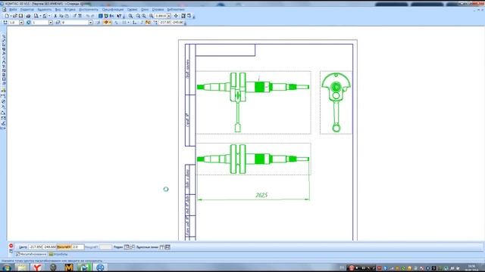
Task: Open the KOMPAS-3D taskbar icon
Action: [x=100, y=267]
